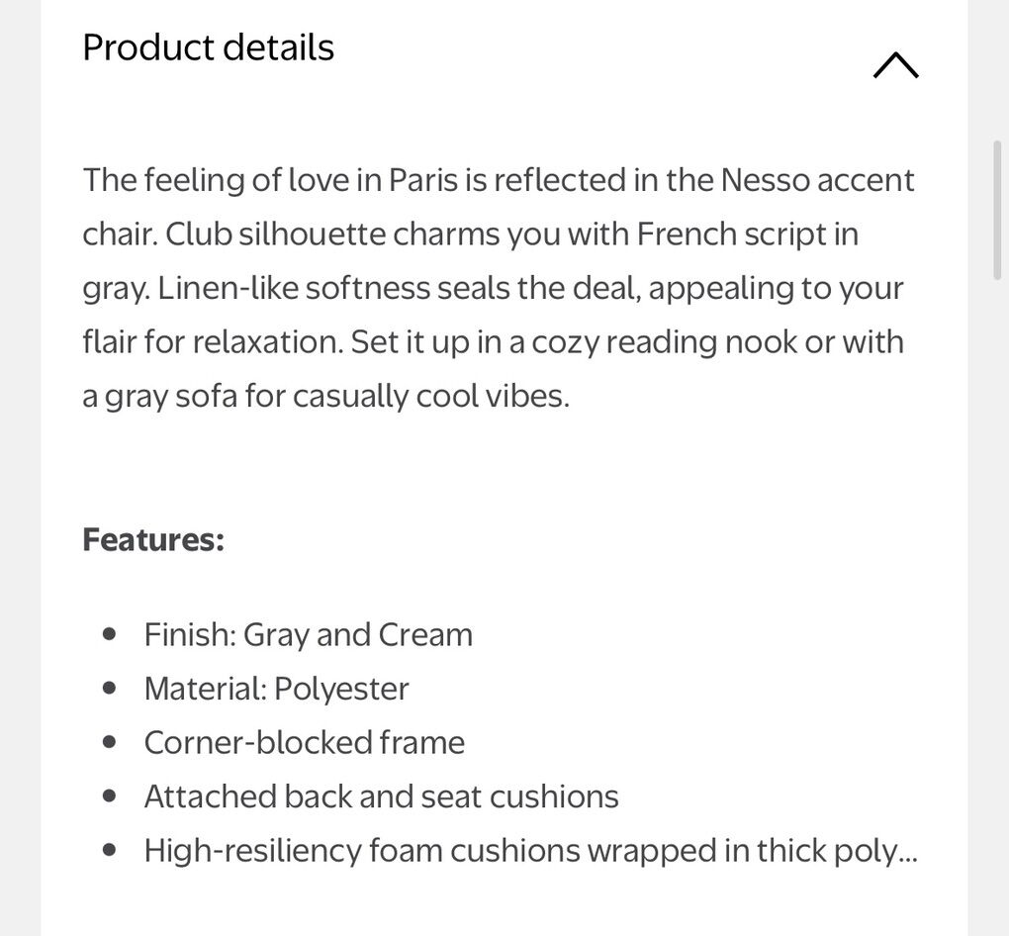Screen dimensions: 1009x936
Task: Click the Features: heading
Action: point(153,539)
